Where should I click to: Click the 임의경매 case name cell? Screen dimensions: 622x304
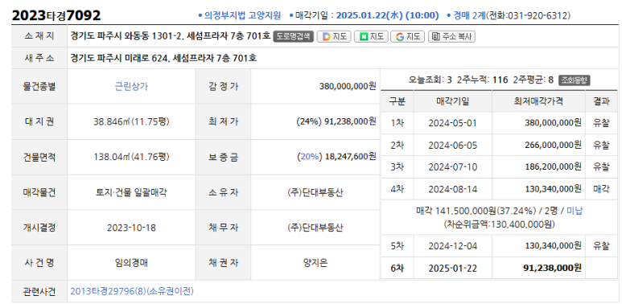131,262
